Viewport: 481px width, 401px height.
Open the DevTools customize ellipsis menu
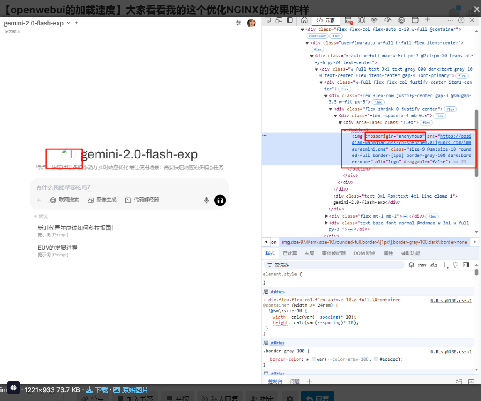click(x=450, y=20)
